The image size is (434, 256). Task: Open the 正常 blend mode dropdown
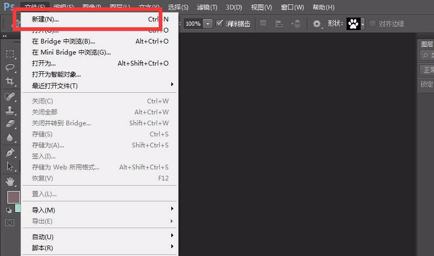coord(426,70)
